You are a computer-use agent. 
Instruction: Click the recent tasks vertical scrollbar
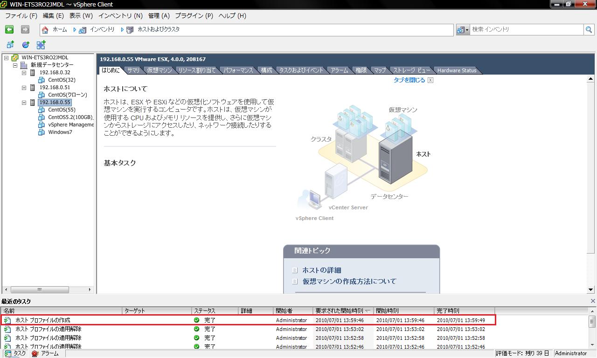click(x=592, y=328)
